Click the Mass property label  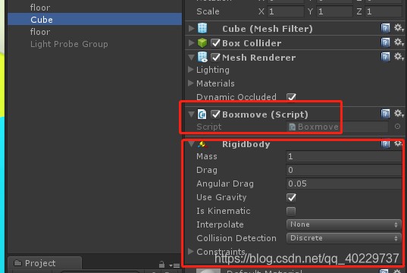tap(207, 156)
